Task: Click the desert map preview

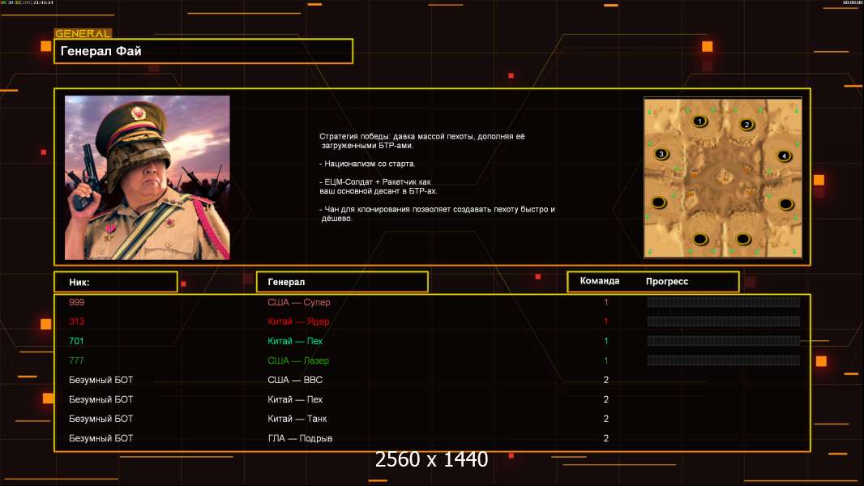Action: point(723,177)
